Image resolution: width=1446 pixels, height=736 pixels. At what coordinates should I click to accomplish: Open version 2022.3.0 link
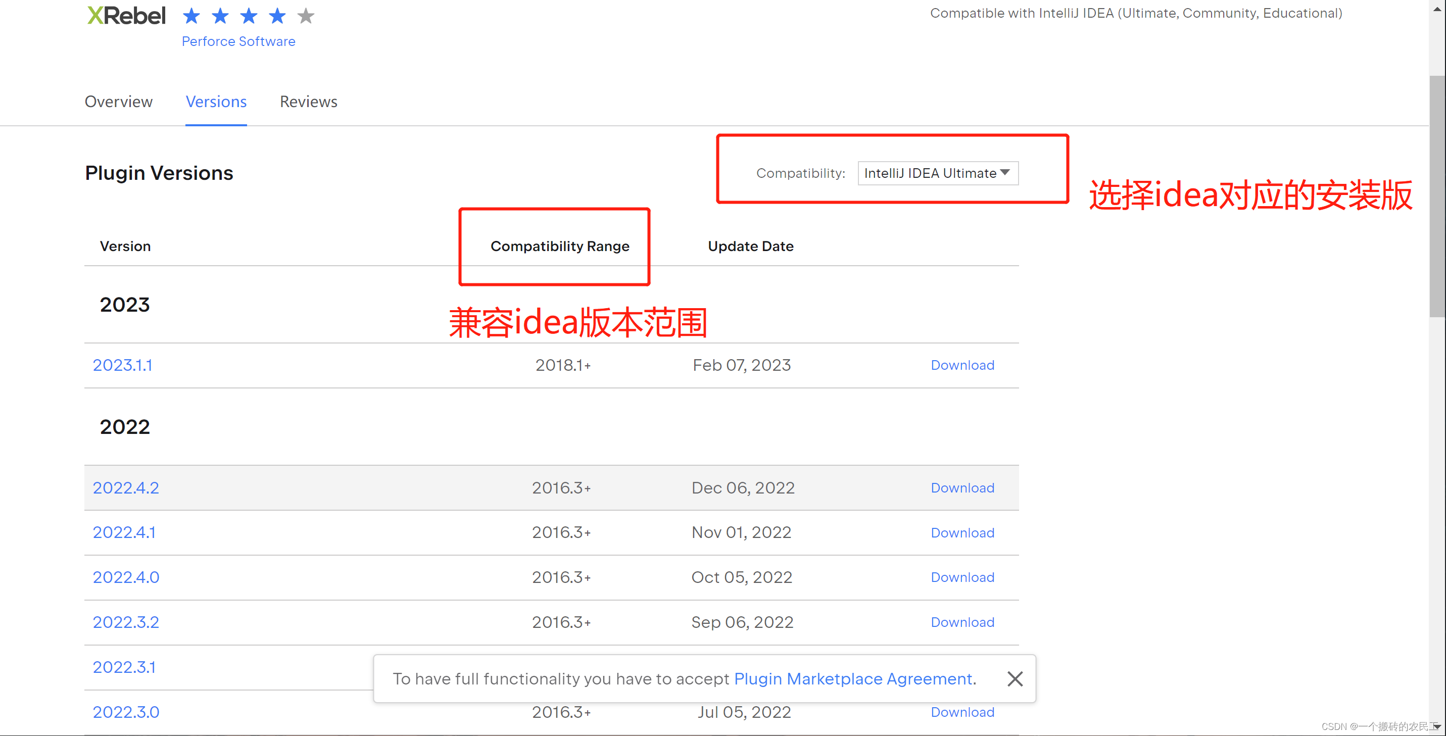[x=126, y=712]
